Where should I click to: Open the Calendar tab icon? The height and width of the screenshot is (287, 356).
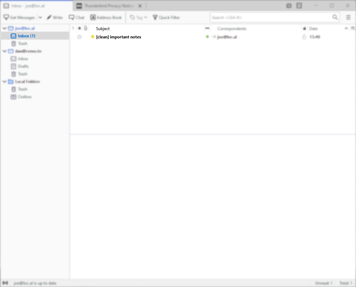(289, 6)
